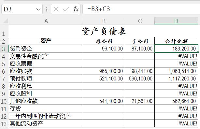The width and height of the screenshot is (200, 129).
Task: Click the 合计金额 header cell
Action: click(176, 41)
